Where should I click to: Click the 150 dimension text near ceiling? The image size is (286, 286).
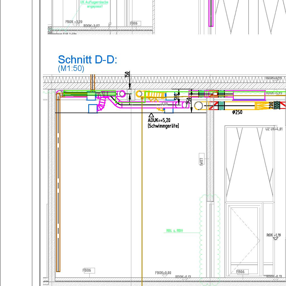(127, 75)
